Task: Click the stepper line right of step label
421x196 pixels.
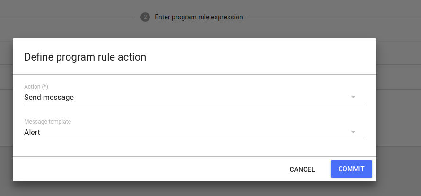Action: (x=331, y=17)
